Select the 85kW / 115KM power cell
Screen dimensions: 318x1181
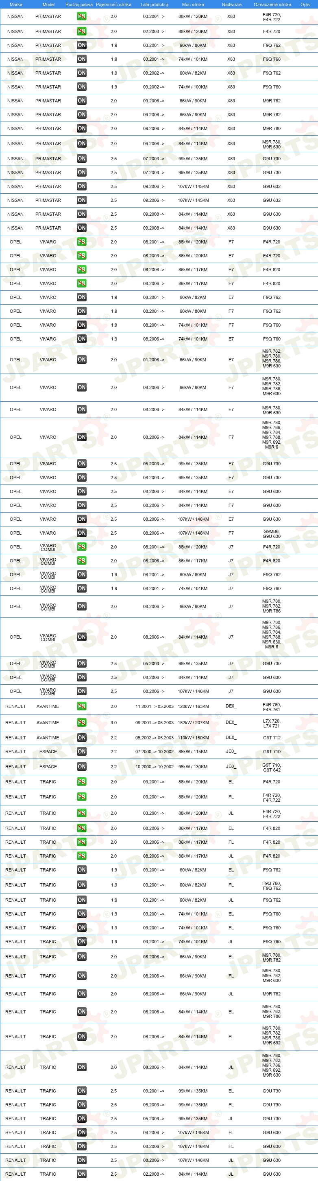click(x=193, y=752)
